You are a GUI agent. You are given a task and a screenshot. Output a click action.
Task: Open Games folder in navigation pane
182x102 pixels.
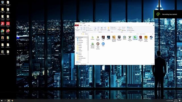pyautogui.click(x=80, y=49)
